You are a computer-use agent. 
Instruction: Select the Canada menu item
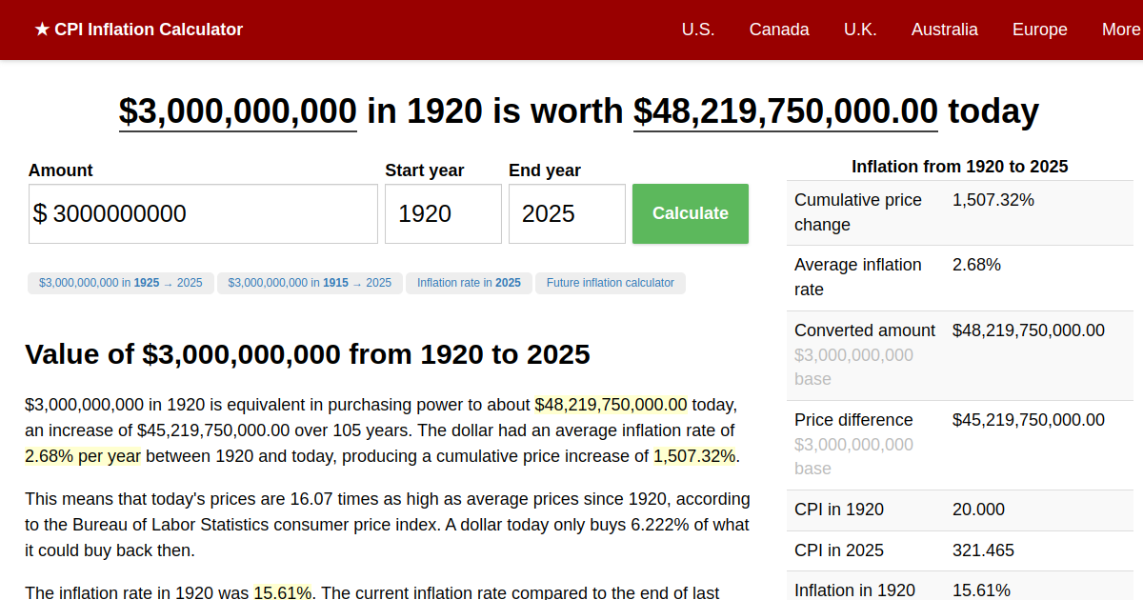click(x=779, y=30)
